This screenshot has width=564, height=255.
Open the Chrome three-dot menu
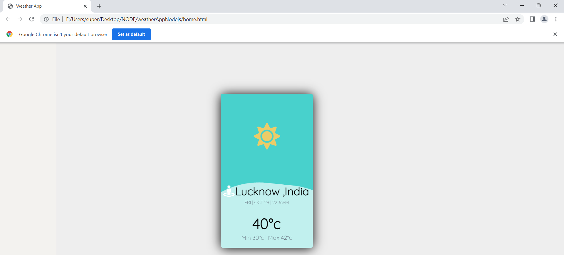(556, 19)
